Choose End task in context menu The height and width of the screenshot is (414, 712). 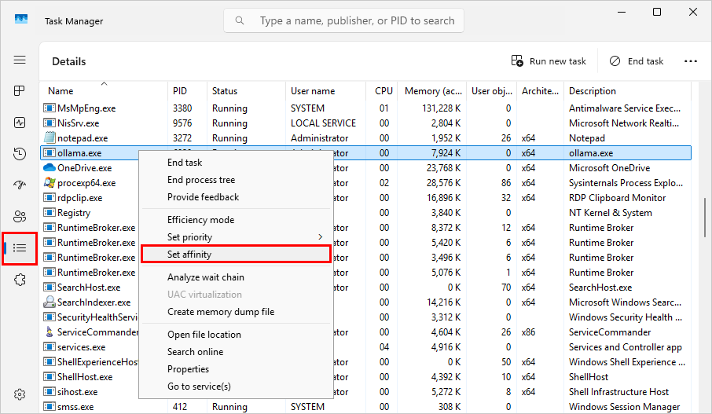pyautogui.click(x=185, y=163)
